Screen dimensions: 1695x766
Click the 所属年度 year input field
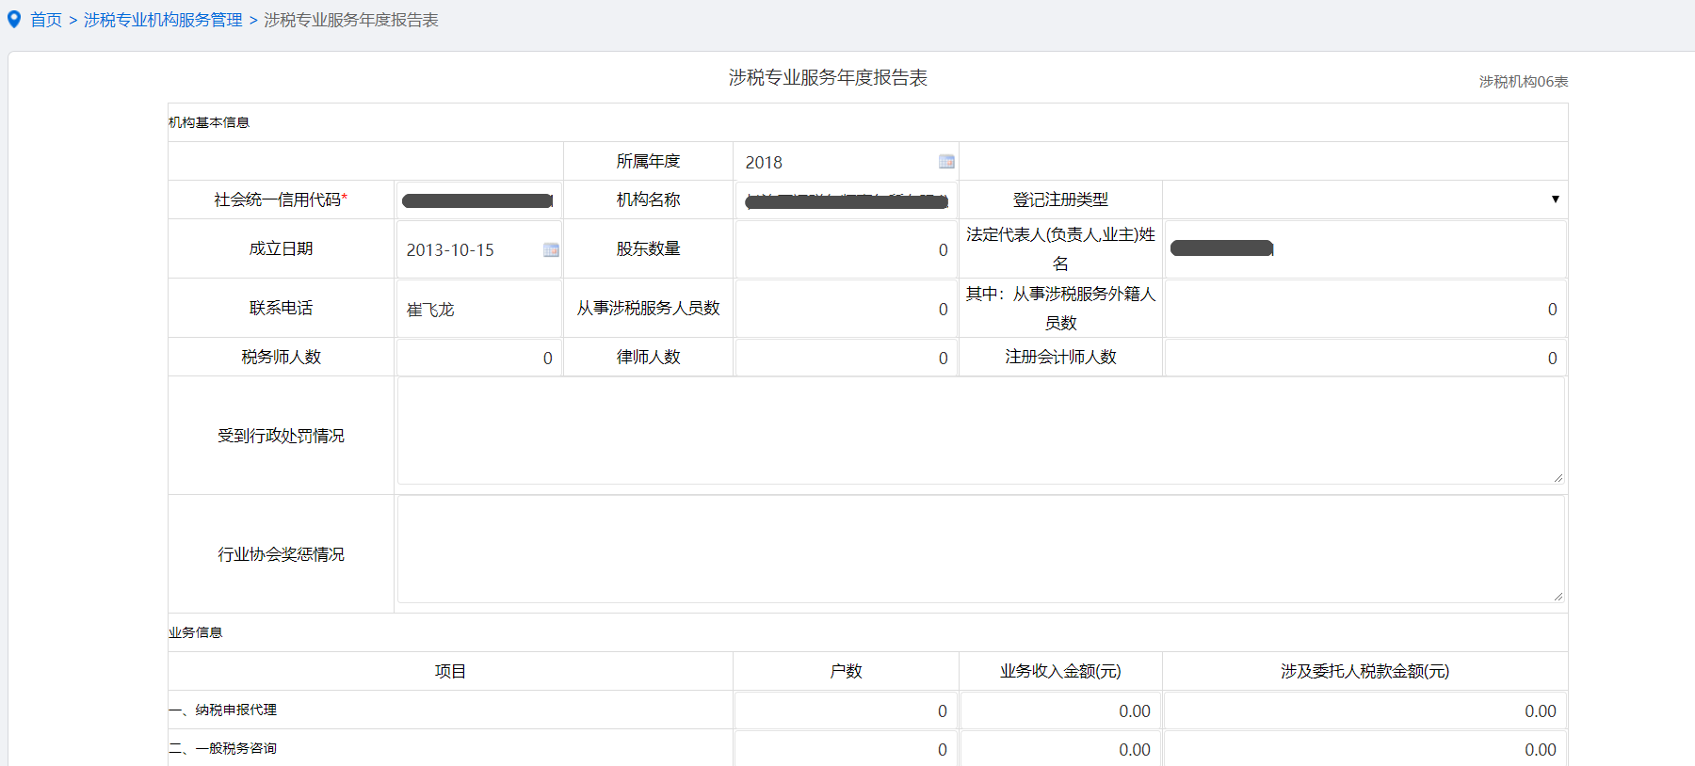[836, 162]
